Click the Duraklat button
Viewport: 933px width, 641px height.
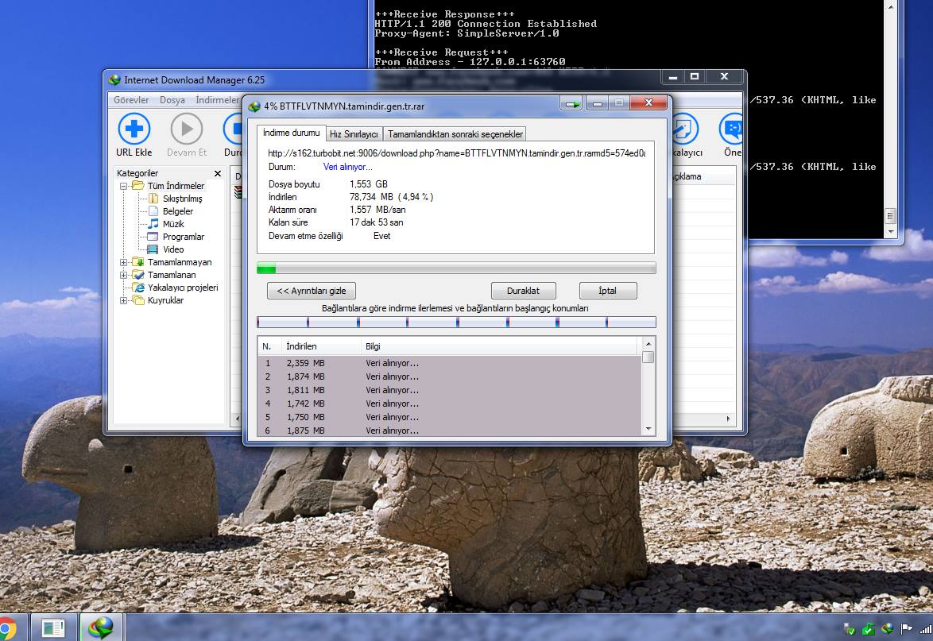click(523, 291)
